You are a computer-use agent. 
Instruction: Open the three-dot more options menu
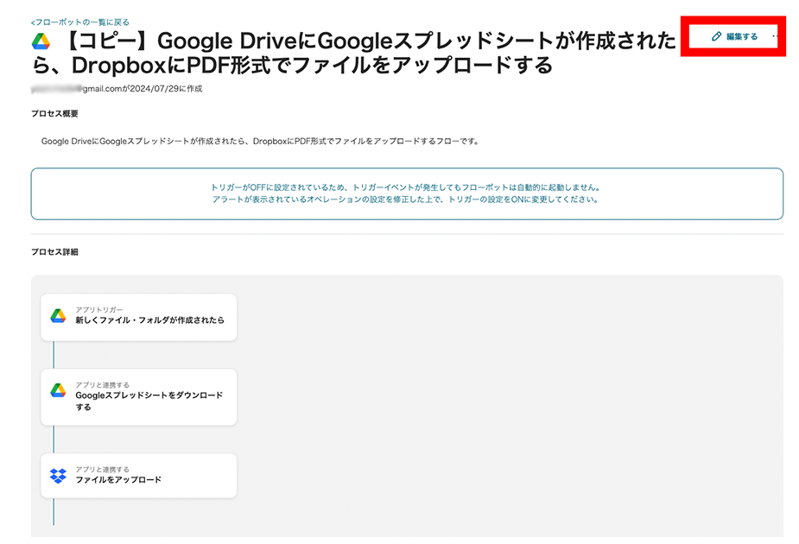pyautogui.click(x=773, y=37)
